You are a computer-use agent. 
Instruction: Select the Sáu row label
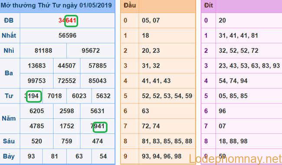(x=9, y=141)
